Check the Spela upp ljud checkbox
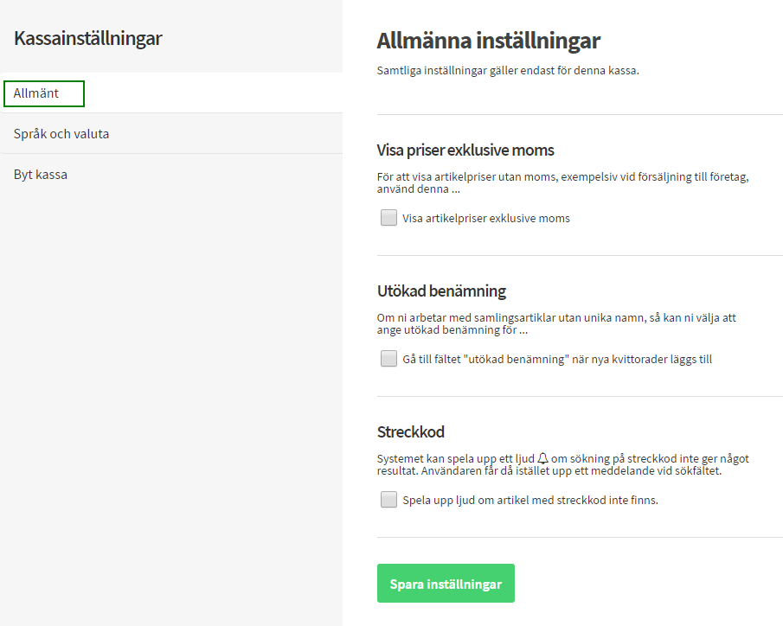Image resolution: width=783 pixels, height=626 pixels. point(389,500)
